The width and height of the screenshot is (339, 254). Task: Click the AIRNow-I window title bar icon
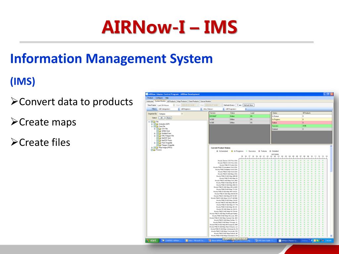click(147, 94)
